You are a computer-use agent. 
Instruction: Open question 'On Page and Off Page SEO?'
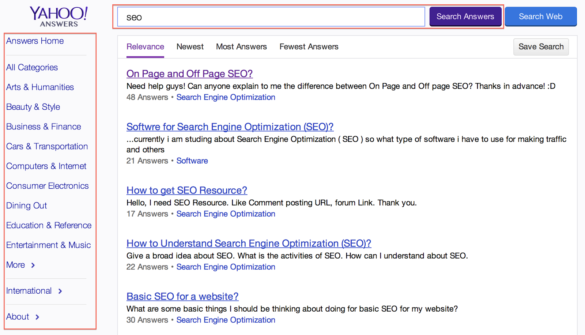point(189,74)
